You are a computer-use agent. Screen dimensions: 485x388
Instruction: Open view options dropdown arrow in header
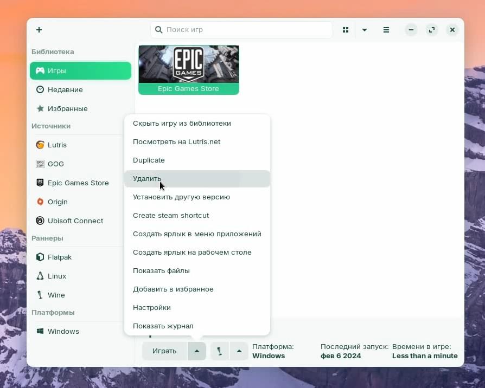pyautogui.click(x=365, y=30)
